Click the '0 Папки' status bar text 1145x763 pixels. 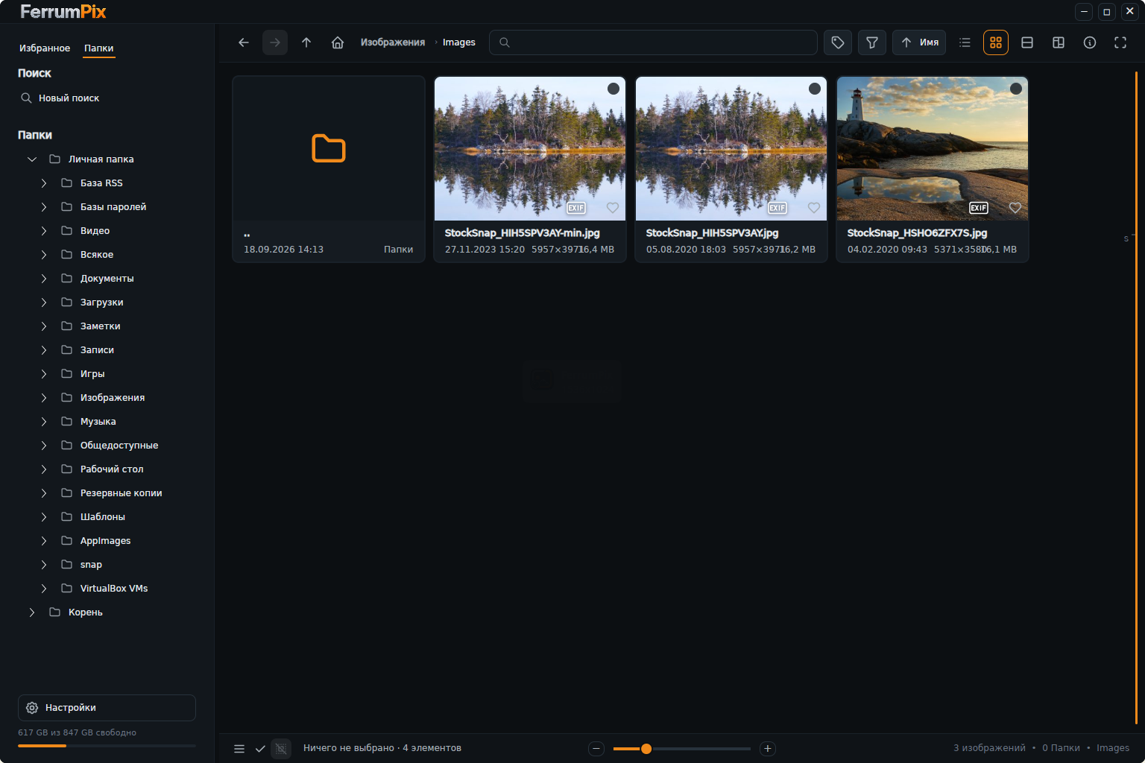[x=1061, y=748]
